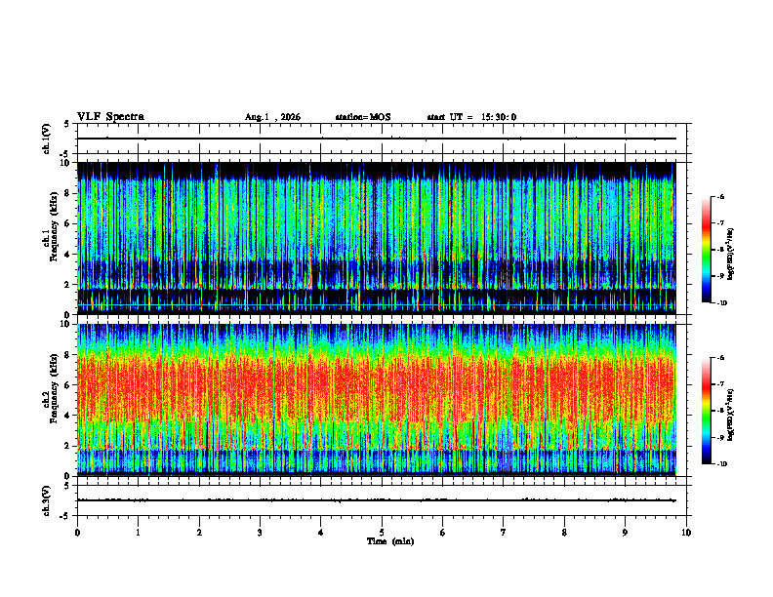Click the "VLF Spectra" plot title
Screen dimensions: 773x597
click(110, 117)
